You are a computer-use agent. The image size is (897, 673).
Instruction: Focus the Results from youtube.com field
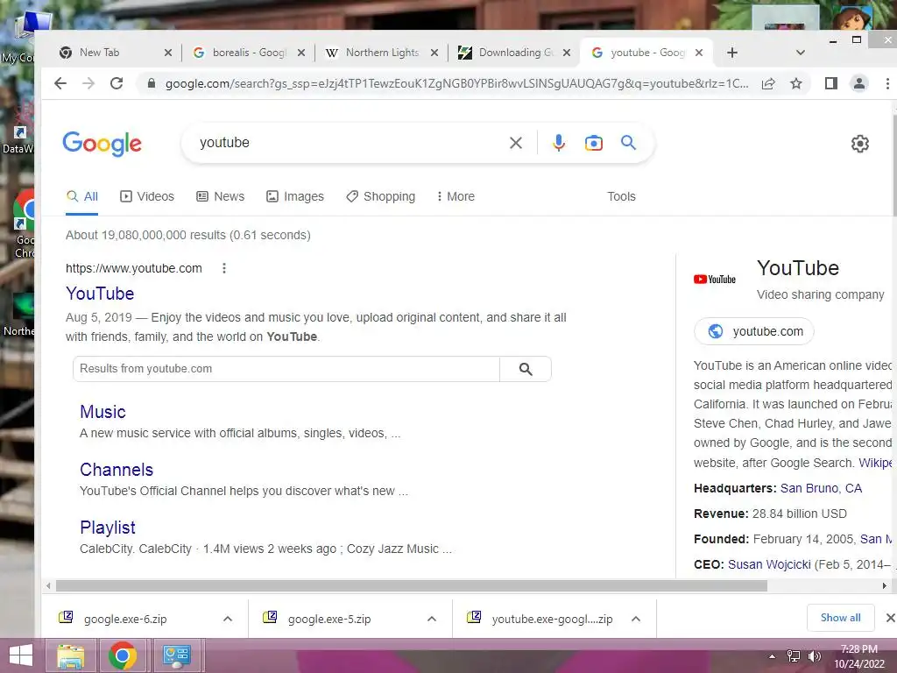(x=286, y=369)
